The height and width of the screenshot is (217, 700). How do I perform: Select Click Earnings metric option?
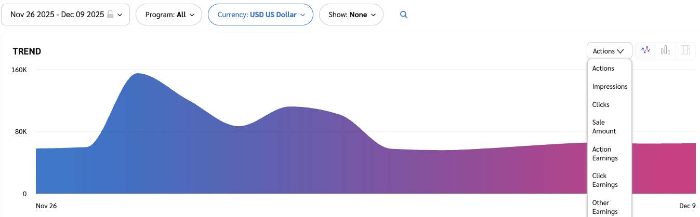point(605,180)
